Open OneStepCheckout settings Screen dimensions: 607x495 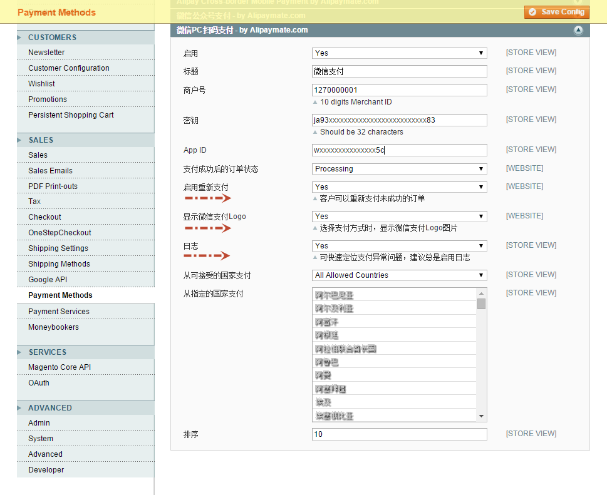[60, 232]
